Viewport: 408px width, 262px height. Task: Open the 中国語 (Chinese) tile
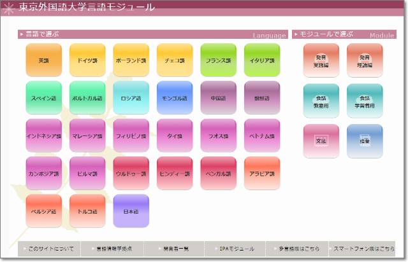[x=218, y=98]
